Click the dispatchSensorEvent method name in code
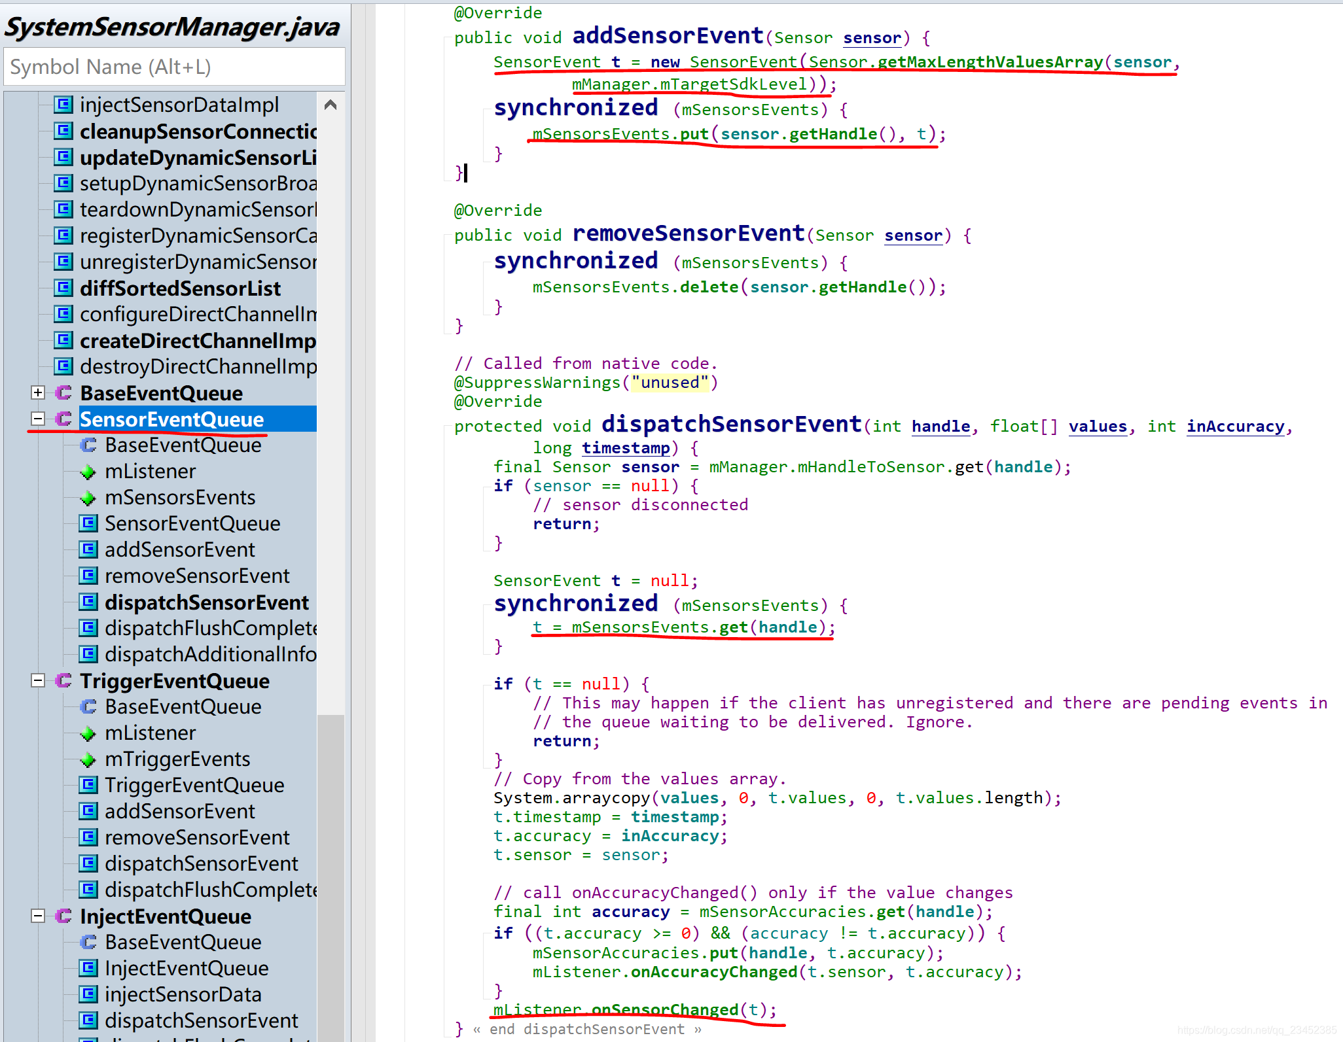1343x1042 pixels. [731, 424]
